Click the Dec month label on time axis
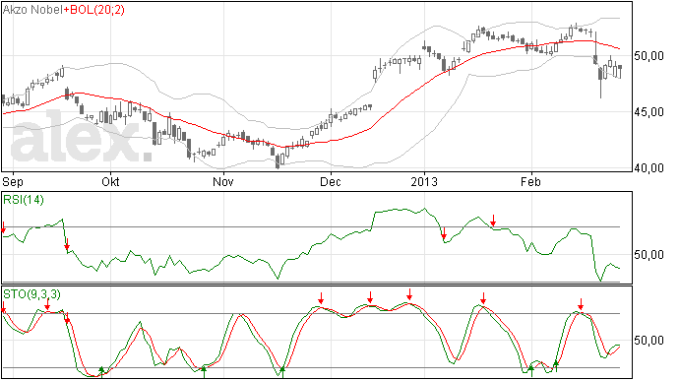 [x=331, y=181]
